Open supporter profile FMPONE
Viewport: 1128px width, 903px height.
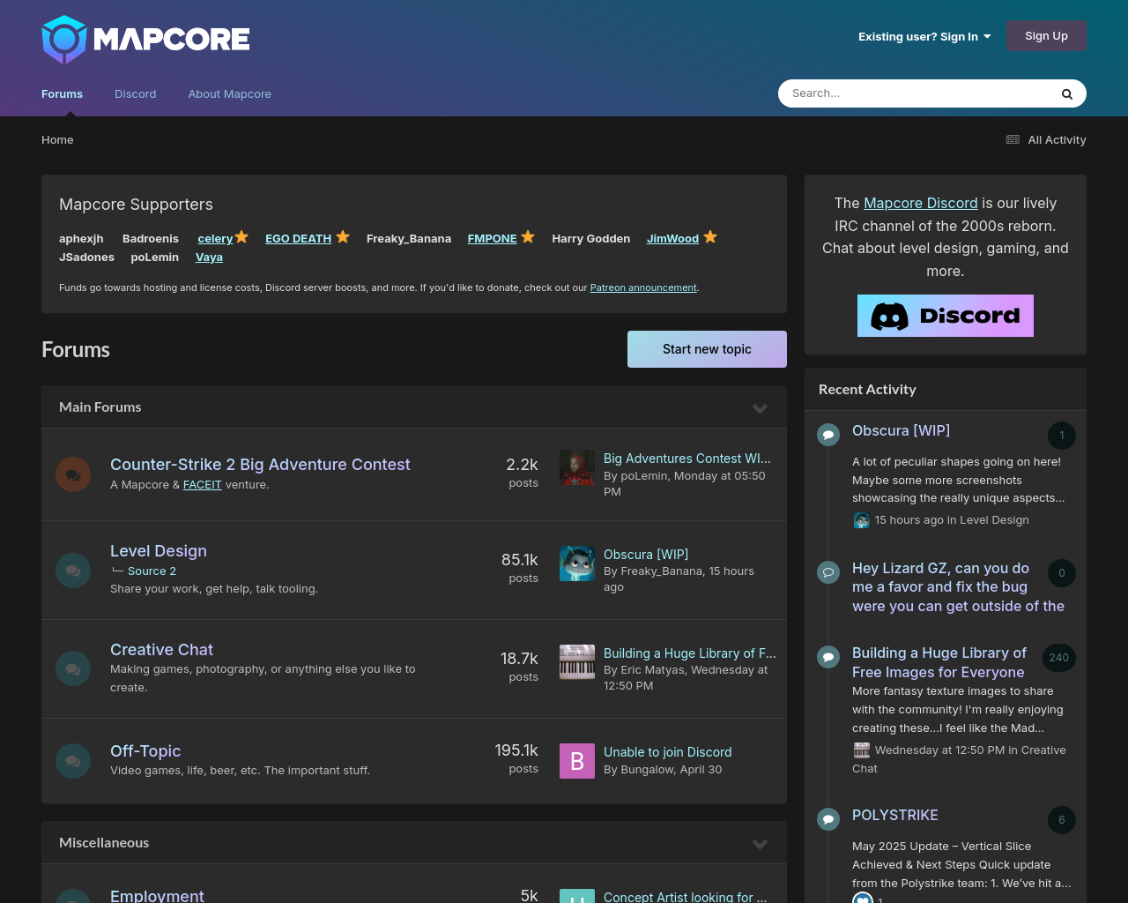click(x=492, y=238)
